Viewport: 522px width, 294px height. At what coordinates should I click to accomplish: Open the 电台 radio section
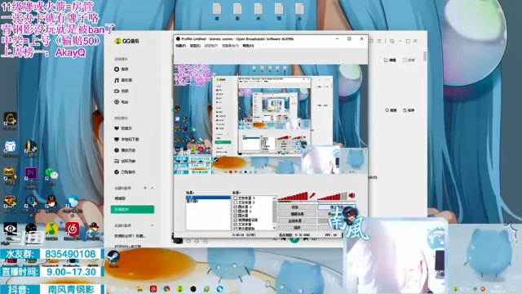click(122, 102)
